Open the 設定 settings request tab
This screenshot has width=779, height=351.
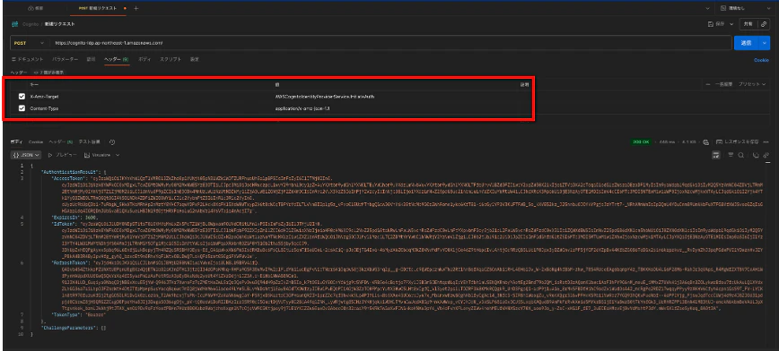coord(194,59)
